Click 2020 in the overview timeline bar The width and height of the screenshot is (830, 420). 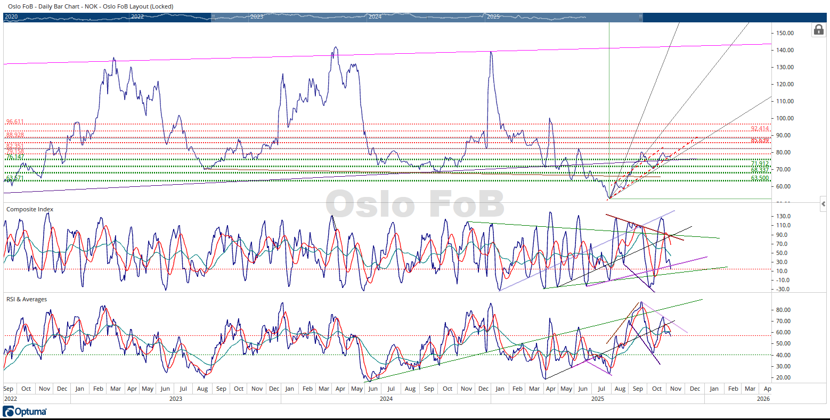[11, 17]
